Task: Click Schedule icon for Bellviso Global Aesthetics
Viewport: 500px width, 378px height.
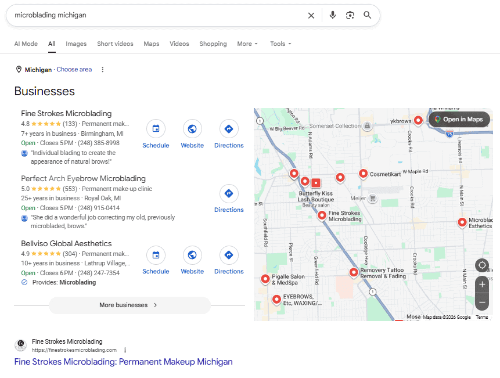Action: pos(156,255)
